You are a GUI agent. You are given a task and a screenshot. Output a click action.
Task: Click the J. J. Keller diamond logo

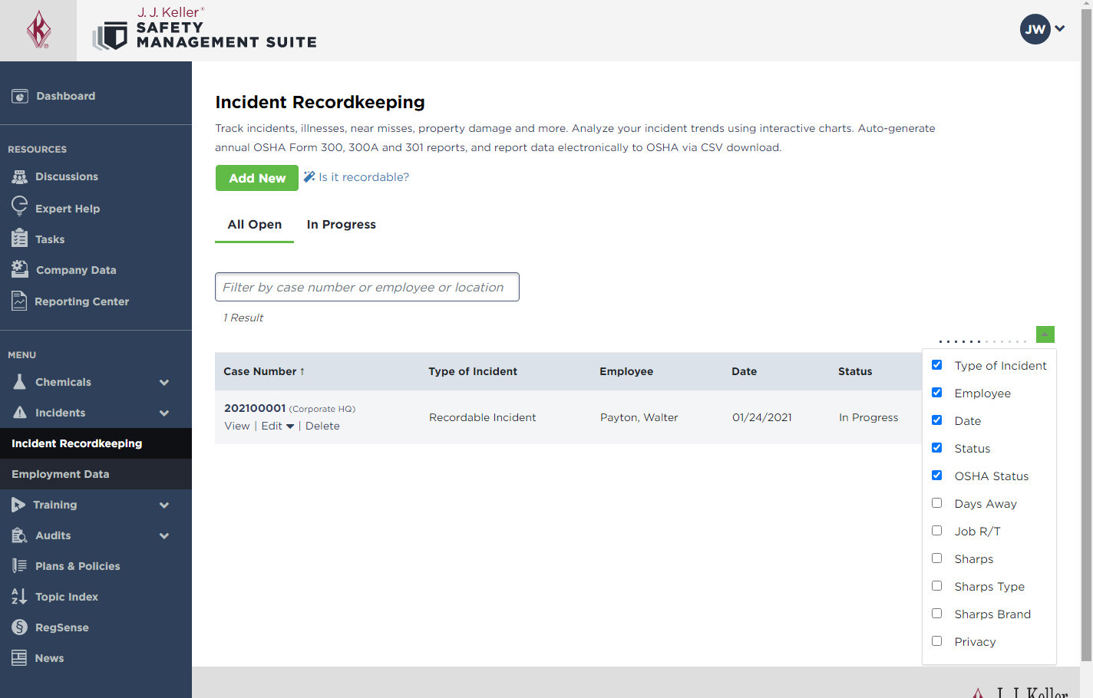tap(38, 31)
